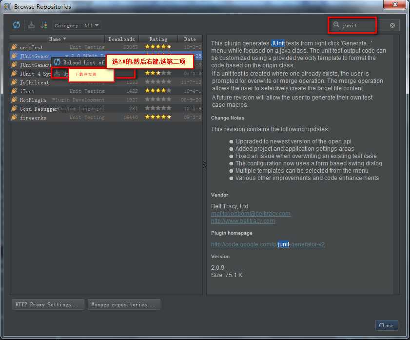
Task: Select the JsChilicat plugin row
Action: point(106,82)
